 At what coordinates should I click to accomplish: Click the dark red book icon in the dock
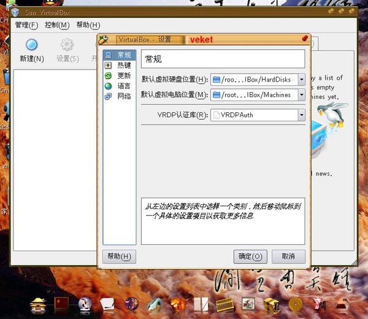click(61, 303)
